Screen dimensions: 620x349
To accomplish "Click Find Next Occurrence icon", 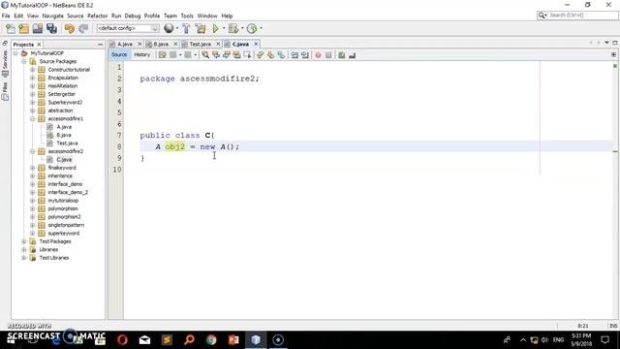I will (227, 55).
